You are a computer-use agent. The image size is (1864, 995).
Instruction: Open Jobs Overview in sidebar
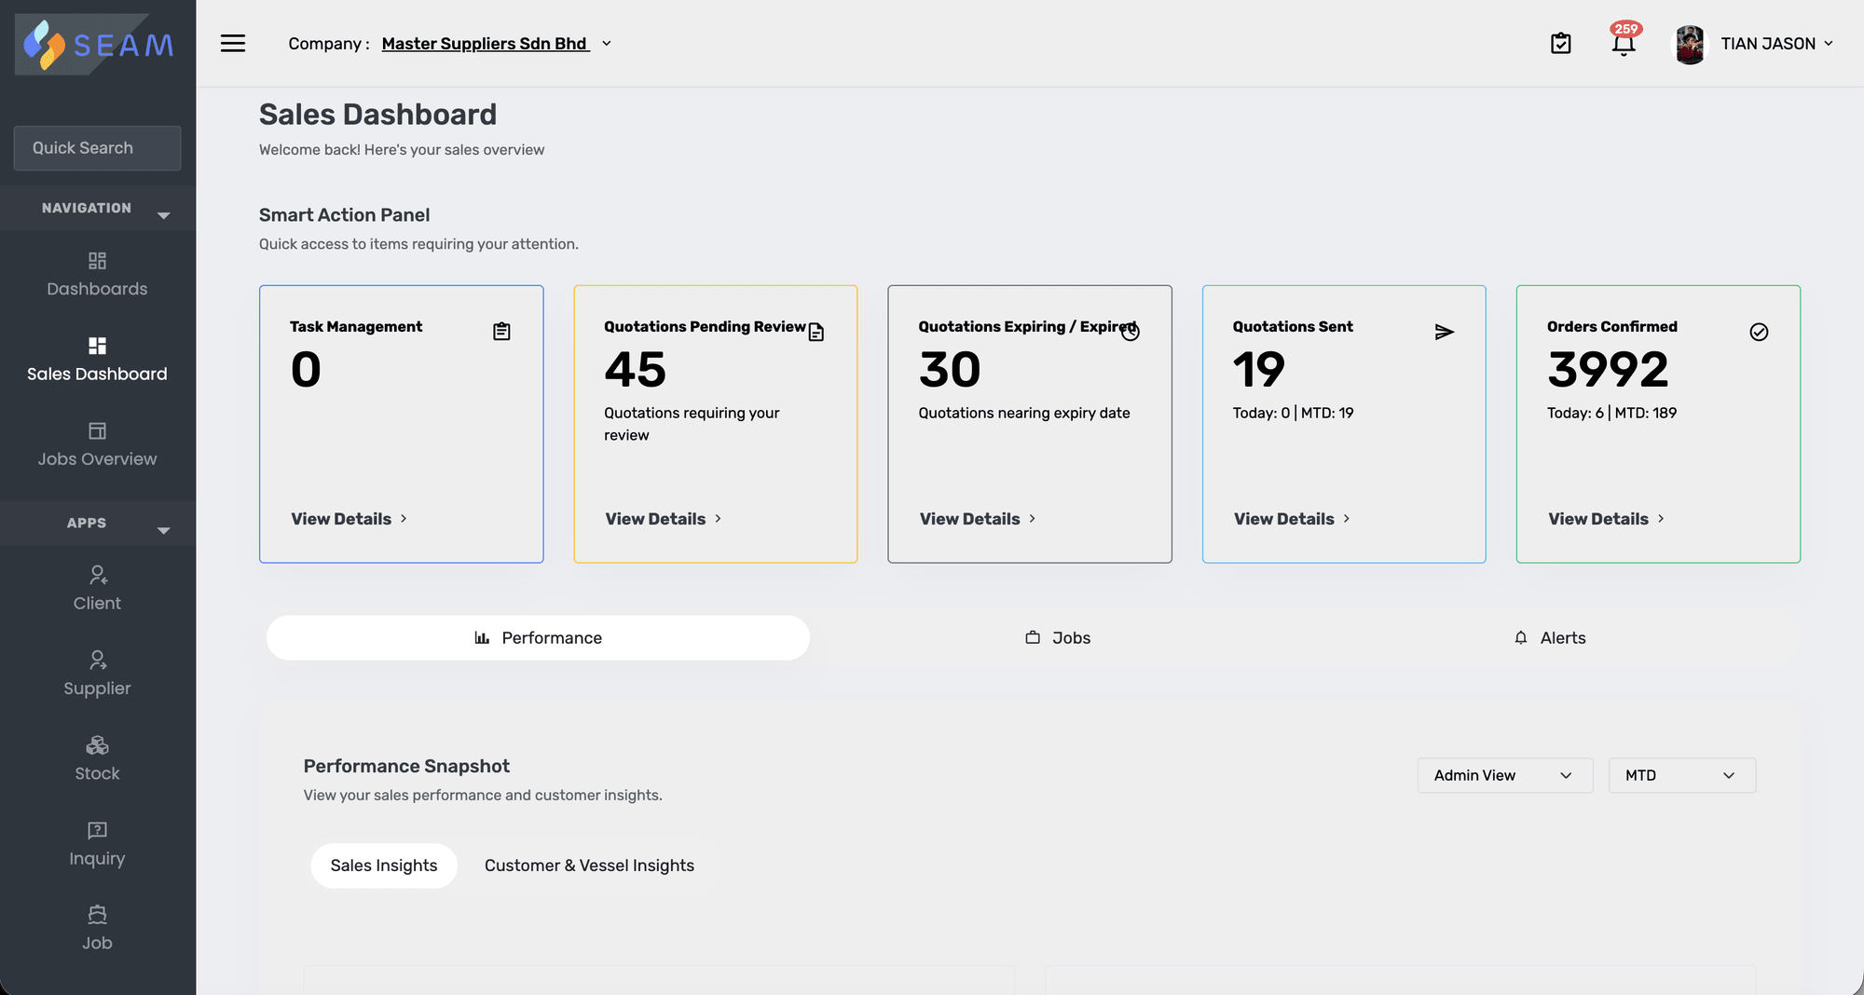point(97,445)
